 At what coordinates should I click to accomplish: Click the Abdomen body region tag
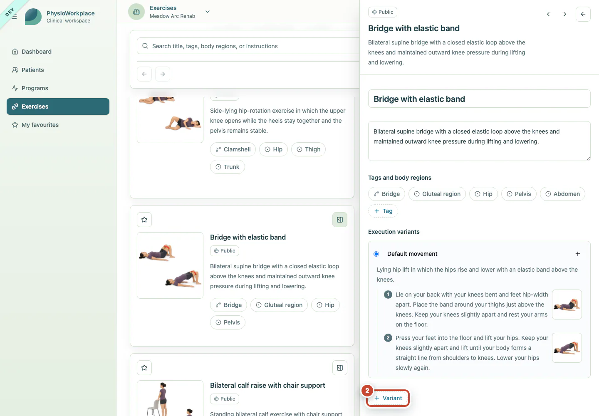point(562,194)
